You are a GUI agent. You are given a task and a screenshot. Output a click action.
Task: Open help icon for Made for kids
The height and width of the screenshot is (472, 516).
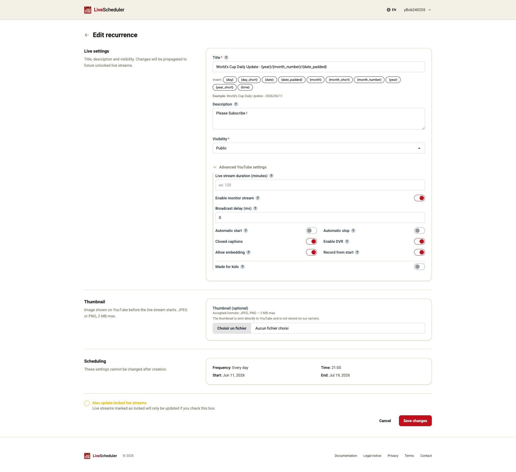243,267
